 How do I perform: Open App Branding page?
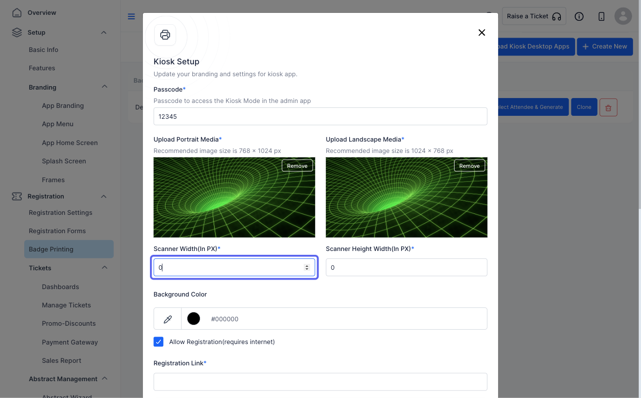(63, 105)
